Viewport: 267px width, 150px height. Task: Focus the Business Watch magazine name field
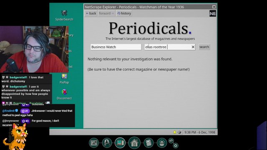coord(116,47)
